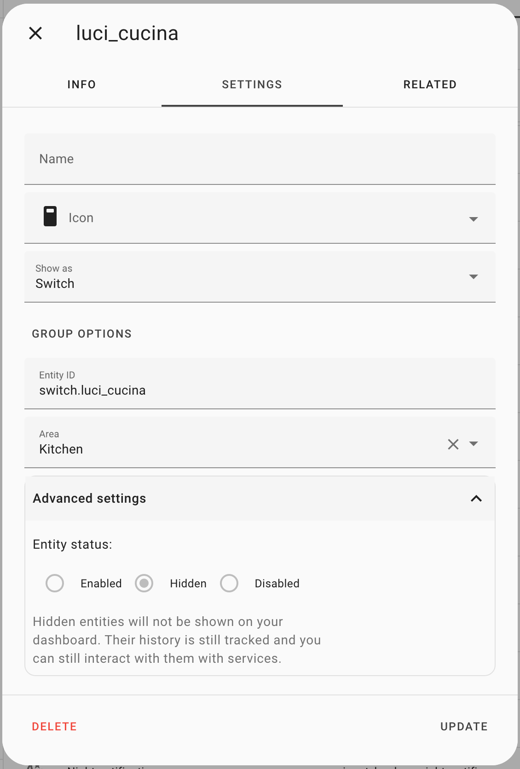Switch to the RELATED tab
Screen dimensions: 520x769
[x=430, y=84]
